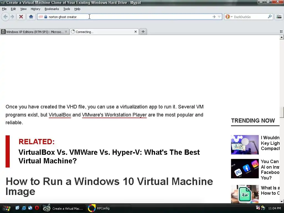Open the key light trending thumbnail
The width and height of the screenshot is (284, 213).
point(245,145)
